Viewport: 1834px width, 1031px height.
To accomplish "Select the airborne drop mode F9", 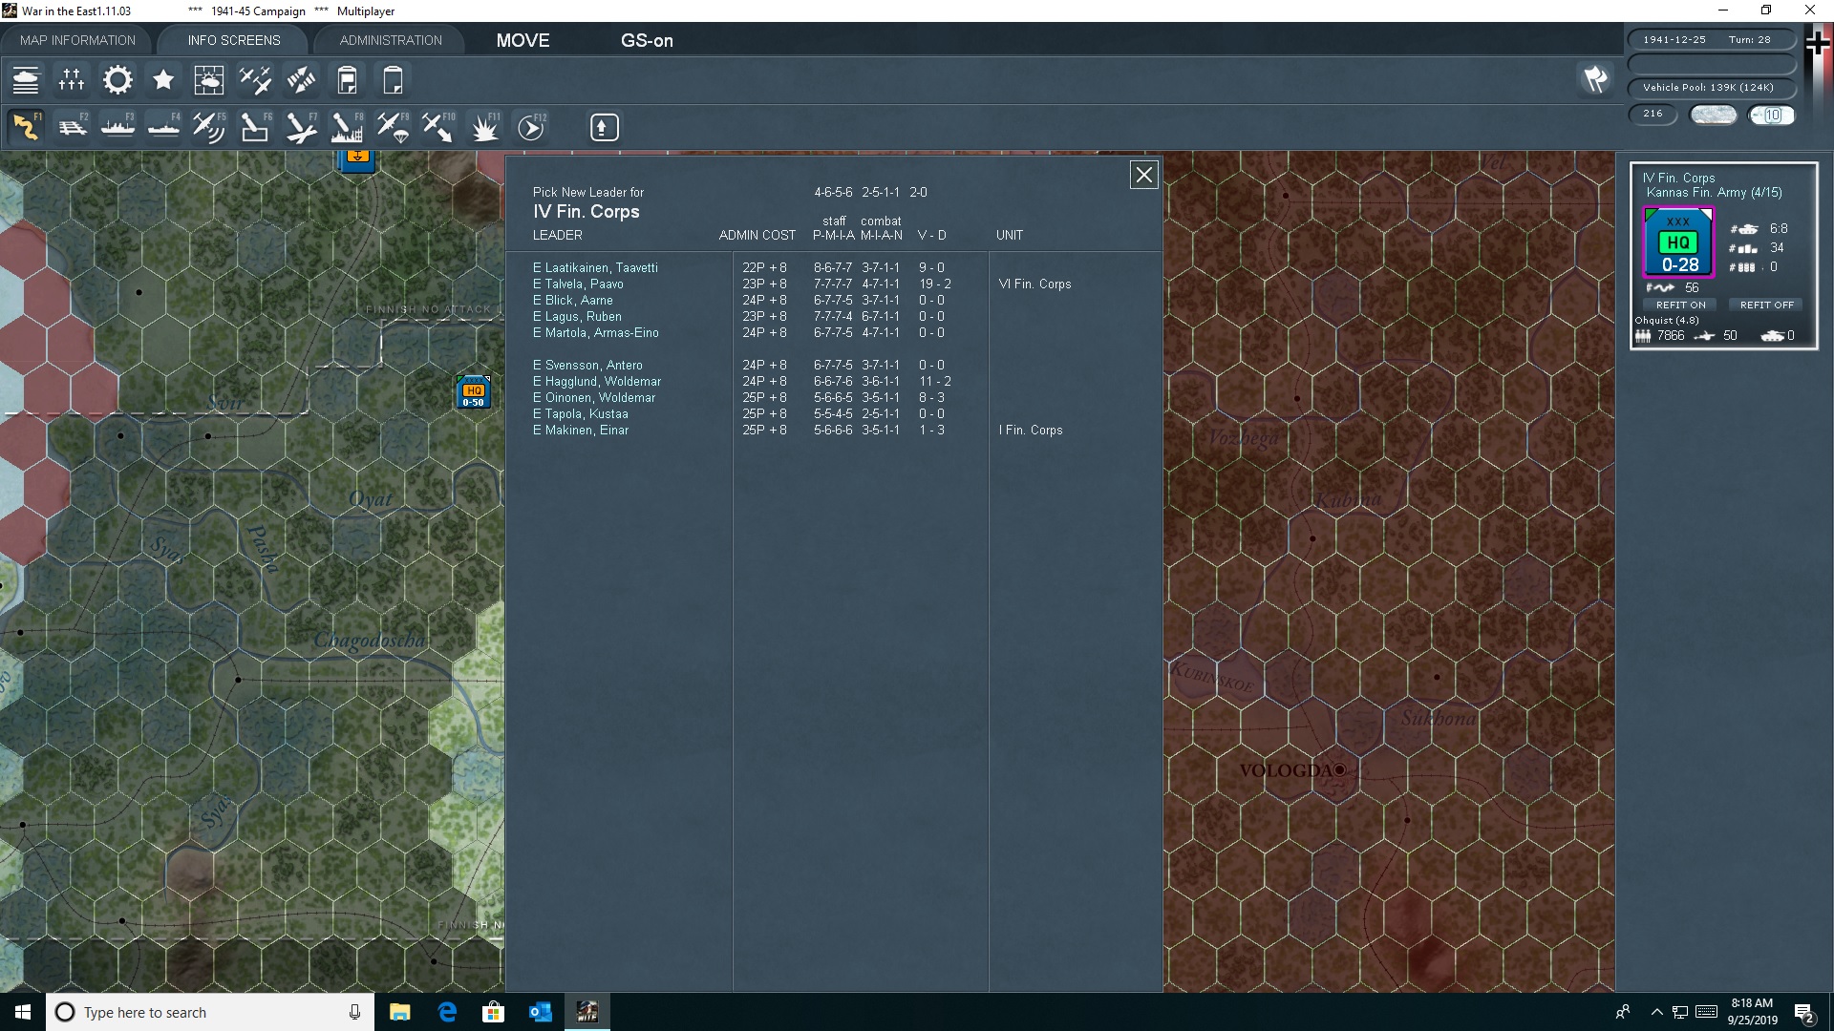I will tap(394, 126).
